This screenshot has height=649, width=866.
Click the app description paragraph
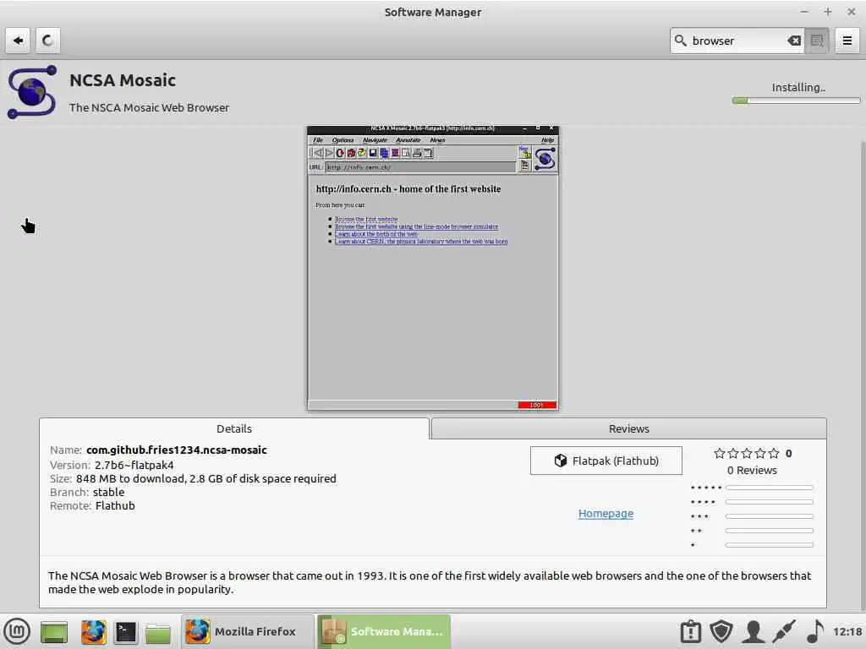click(x=429, y=582)
